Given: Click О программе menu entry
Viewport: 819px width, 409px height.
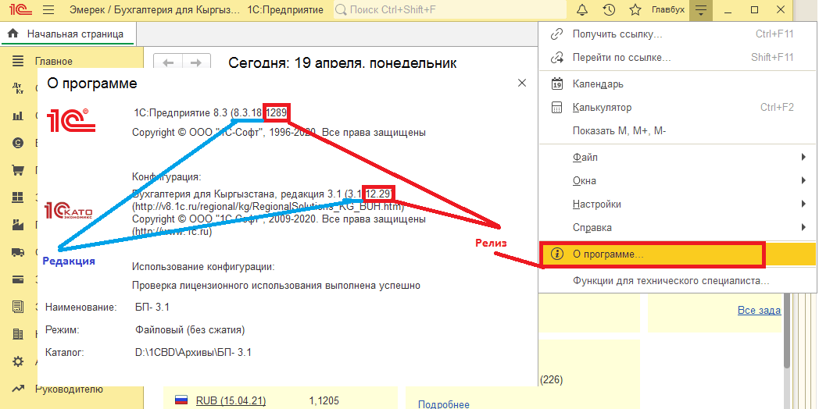Looking at the screenshot, I should [x=607, y=254].
